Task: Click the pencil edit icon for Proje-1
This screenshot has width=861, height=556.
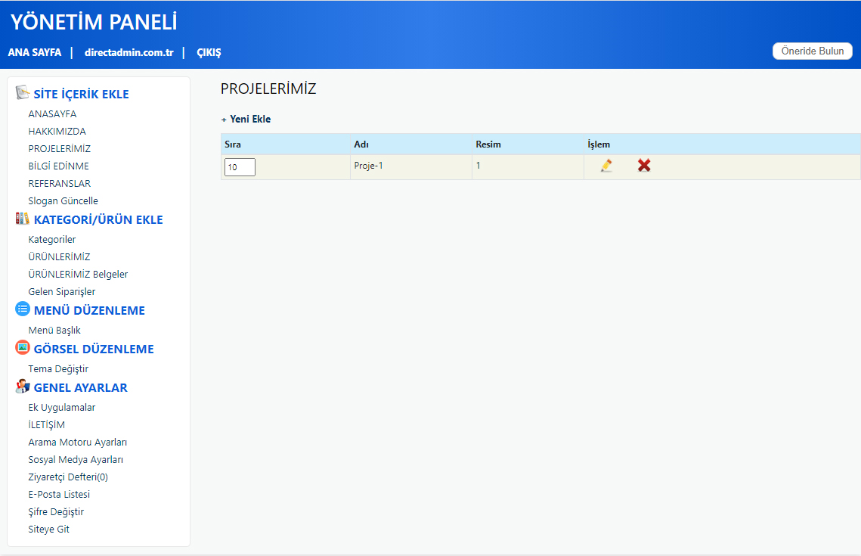Action: click(606, 166)
